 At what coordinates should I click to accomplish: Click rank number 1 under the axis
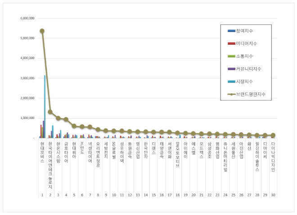click(x=42, y=195)
